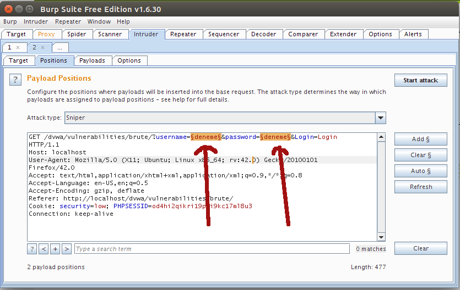Image resolution: width=460 pixels, height=290 pixels.
Task: Close the Burp Suite window
Action: tap(8, 9)
